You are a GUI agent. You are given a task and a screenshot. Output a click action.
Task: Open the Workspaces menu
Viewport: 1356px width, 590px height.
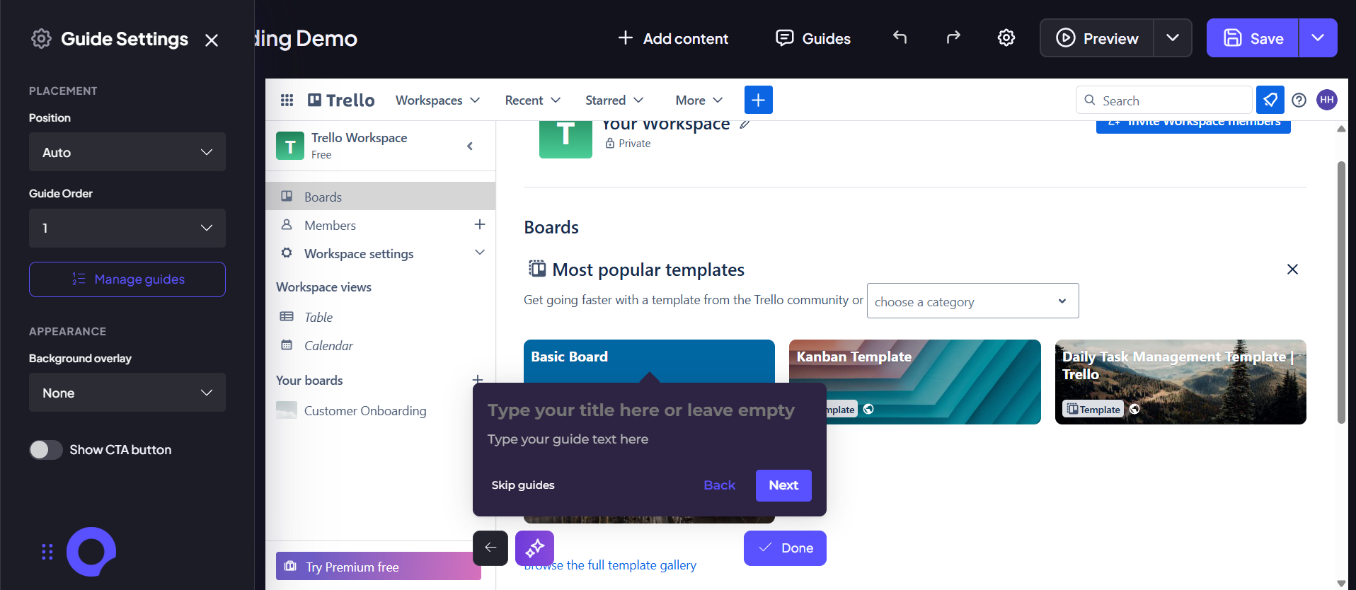pyautogui.click(x=437, y=100)
